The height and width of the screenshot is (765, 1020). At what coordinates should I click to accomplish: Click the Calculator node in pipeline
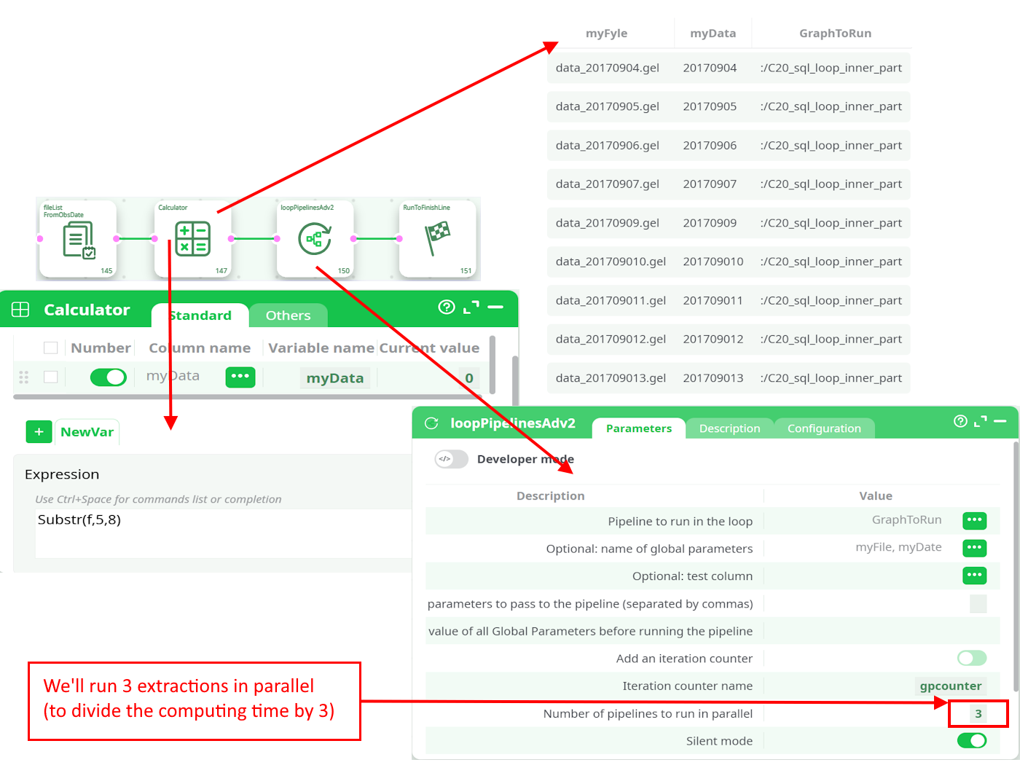click(x=192, y=239)
